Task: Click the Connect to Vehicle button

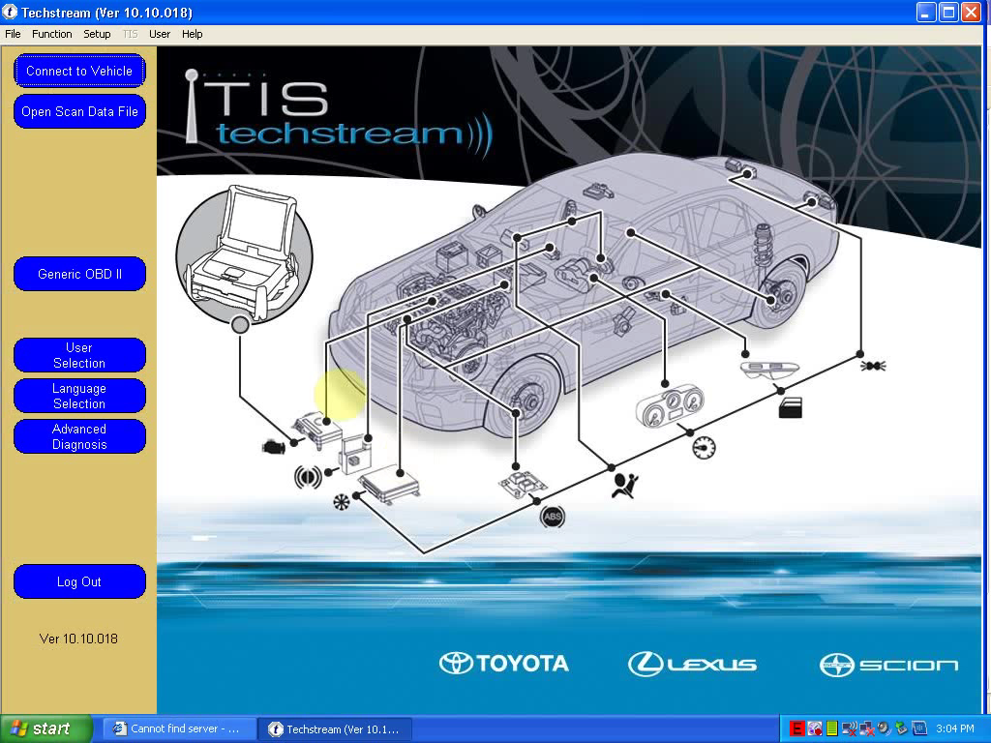Action: (x=79, y=71)
